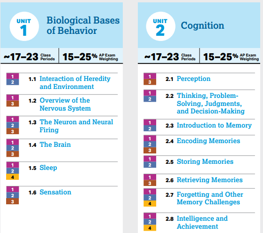This screenshot has width=263, height=233.
Task: Click The Neuron and Neural Firing link
Action: [x=76, y=126]
